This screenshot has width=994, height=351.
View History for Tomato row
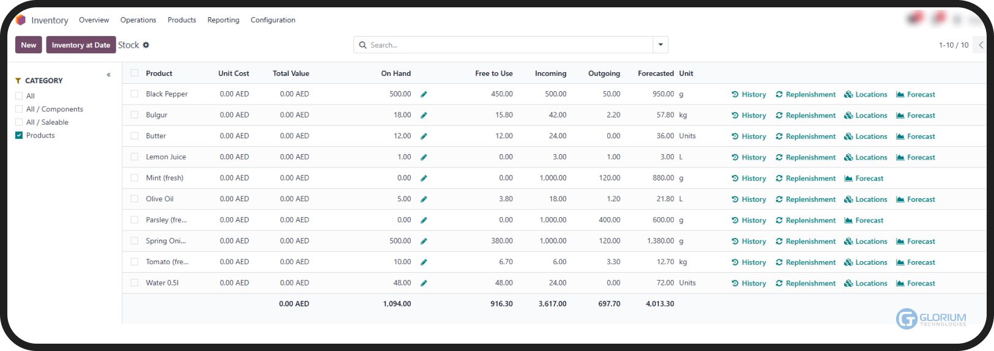749,262
